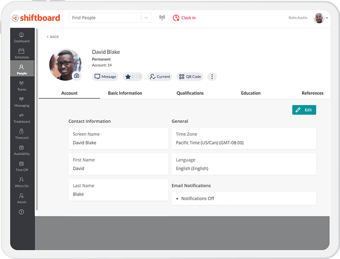Open the Messaging sidebar section
The image size is (340, 259).
pos(22,102)
